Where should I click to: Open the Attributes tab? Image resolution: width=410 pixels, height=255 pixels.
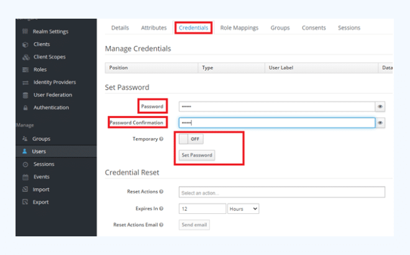click(x=153, y=28)
